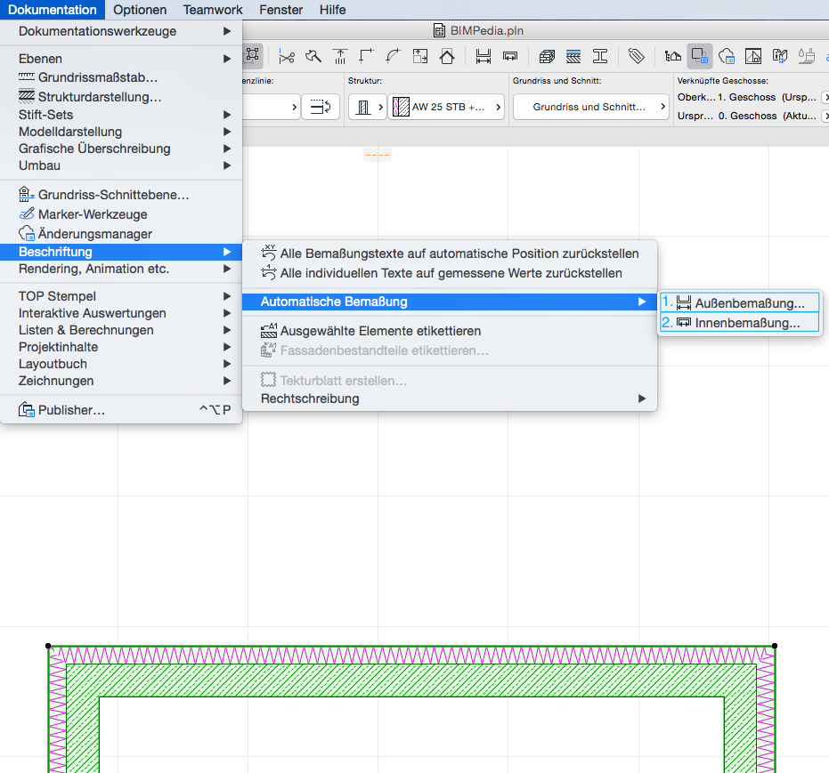Click the interior dimensioning toolbar icon
This screenshot has width=829, height=773.
point(510,56)
